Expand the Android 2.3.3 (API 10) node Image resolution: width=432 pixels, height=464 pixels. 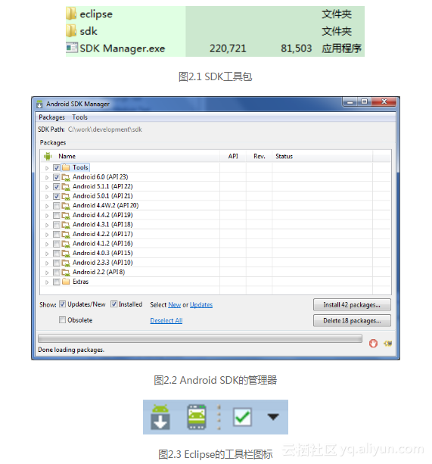click(47, 263)
